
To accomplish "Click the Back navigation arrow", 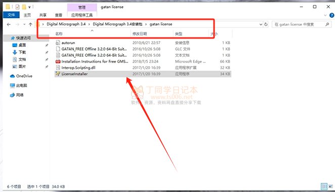I will (x=9, y=24).
